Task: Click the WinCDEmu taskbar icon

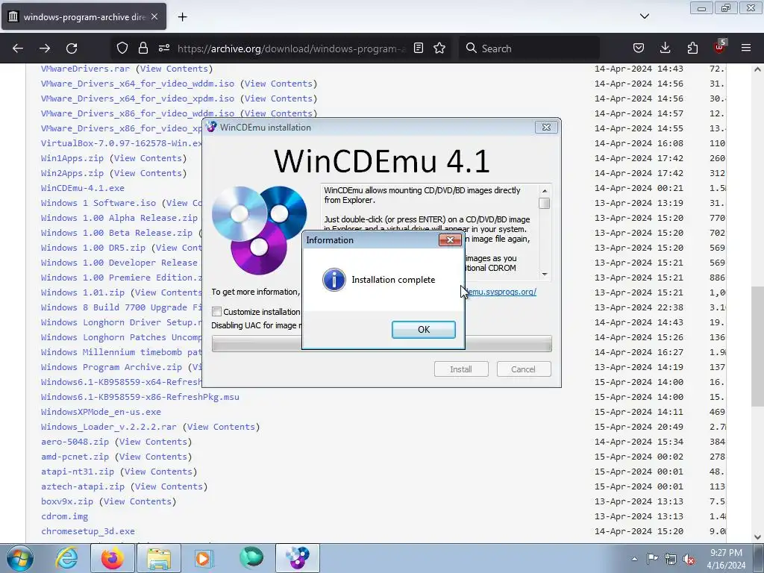Action: [x=297, y=558]
